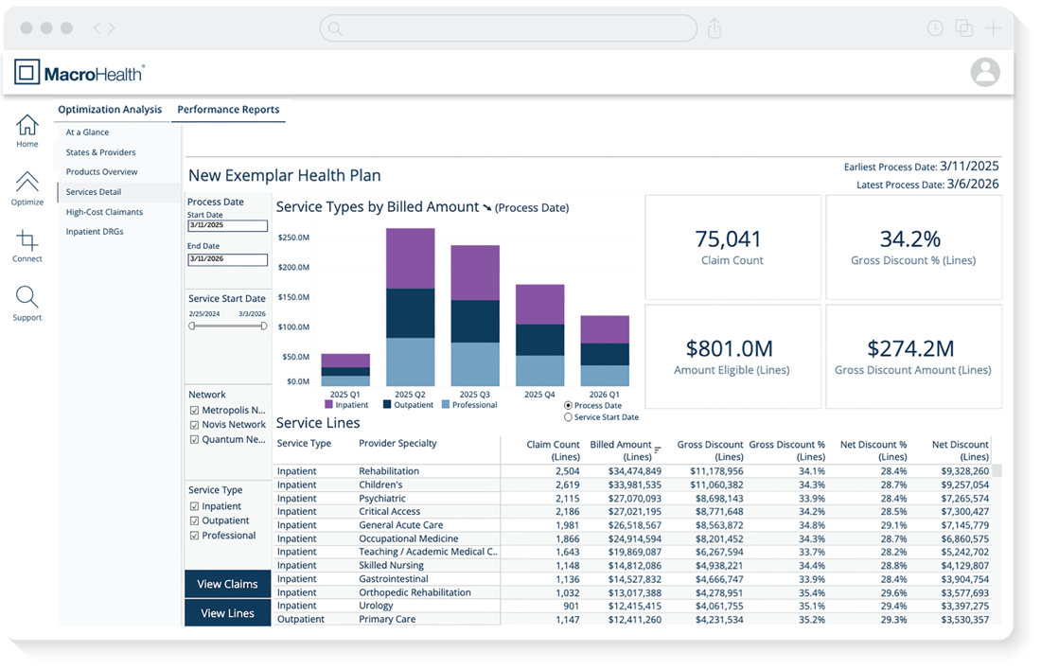Open the States & Providers menu item
Image resolution: width=1041 pixels, height=670 pixels.
[100, 152]
